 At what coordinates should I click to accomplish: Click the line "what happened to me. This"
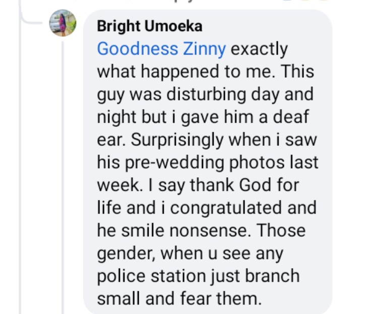[x=205, y=72]
